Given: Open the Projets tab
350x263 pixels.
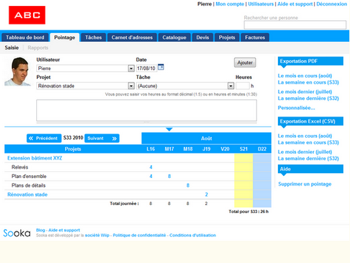Looking at the screenshot, I should [x=227, y=37].
